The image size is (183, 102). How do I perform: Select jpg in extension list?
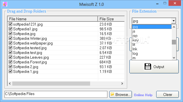pyautogui.click(x=152, y=27)
